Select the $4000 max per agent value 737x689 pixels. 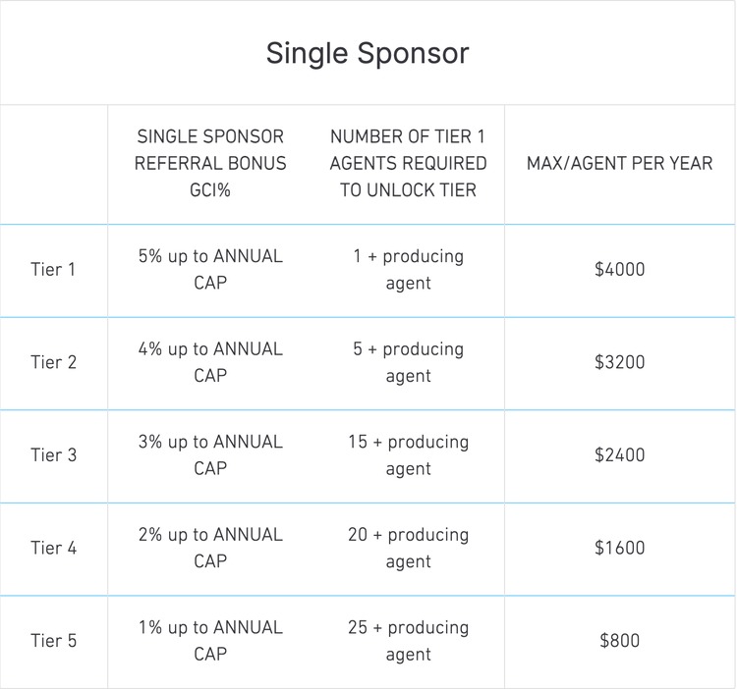[619, 270]
